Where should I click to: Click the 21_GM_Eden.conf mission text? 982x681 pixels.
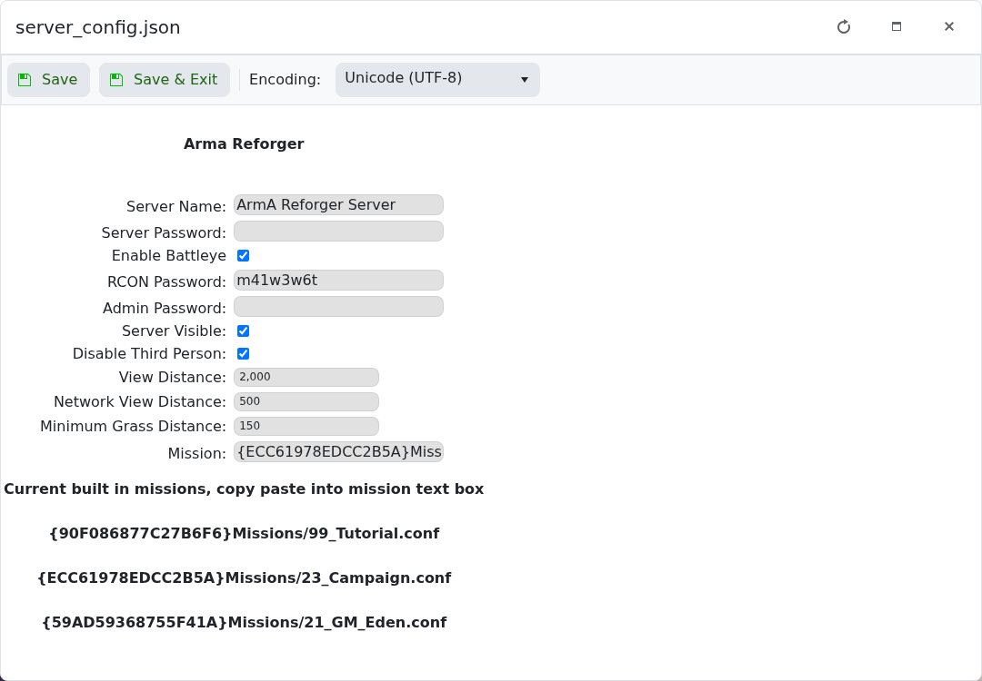tap(245, 622)
